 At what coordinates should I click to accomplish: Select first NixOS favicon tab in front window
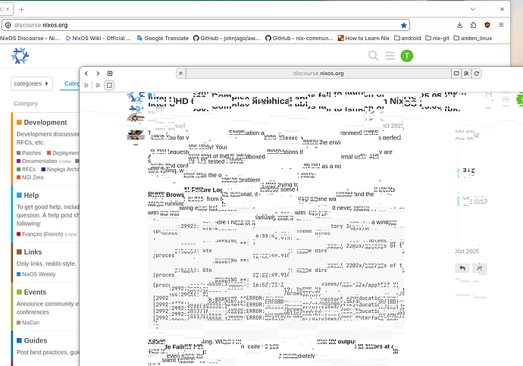[x=86, y=86]
